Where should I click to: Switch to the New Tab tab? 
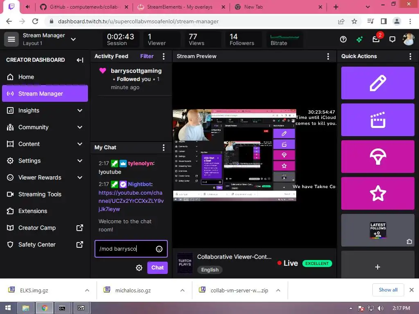click(x=278, y=7)
